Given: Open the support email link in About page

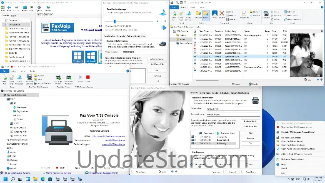Looking at the screenshot, I should 113,144.
